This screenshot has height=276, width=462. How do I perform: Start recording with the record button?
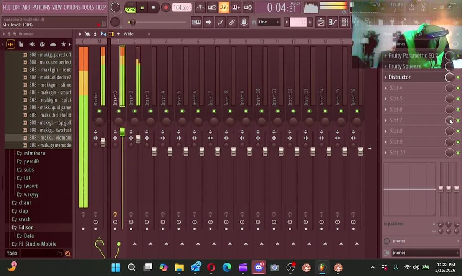(x=165, y=7)
